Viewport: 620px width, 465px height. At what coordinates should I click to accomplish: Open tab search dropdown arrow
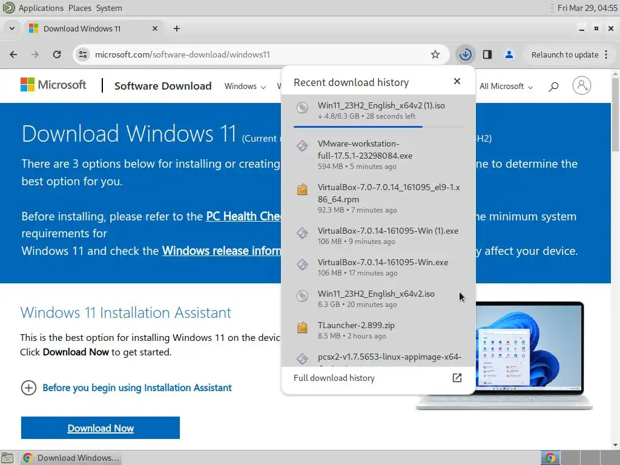coord(12,28)
